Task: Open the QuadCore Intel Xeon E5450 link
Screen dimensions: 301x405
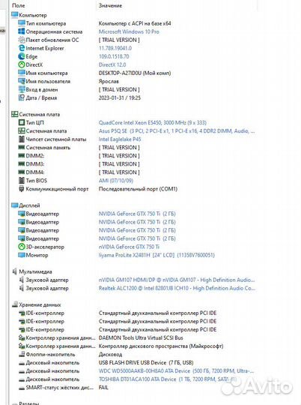Action: (153, 122)
